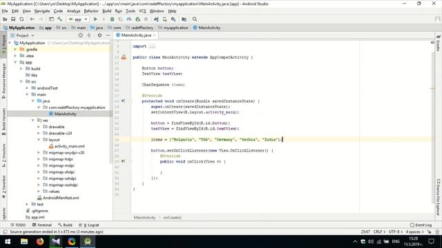Open the TODO tool window
Image resolution: width=442 pixels, height=248 pixels.
(18, 225)
